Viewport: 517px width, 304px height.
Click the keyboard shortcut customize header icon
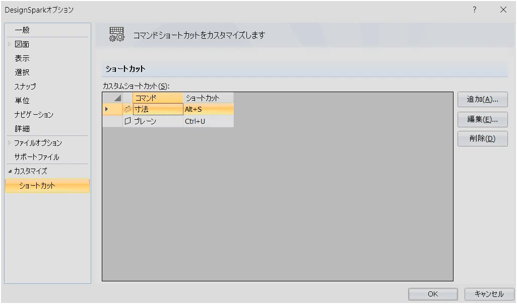click(x=117, y=34)
